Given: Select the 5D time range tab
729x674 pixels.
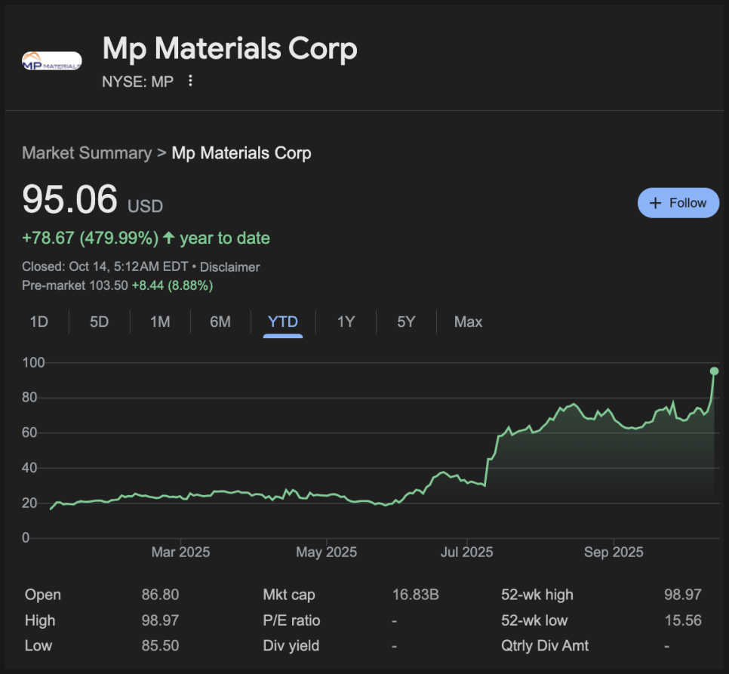Looking at the screenshot, I should coord(99,322).
